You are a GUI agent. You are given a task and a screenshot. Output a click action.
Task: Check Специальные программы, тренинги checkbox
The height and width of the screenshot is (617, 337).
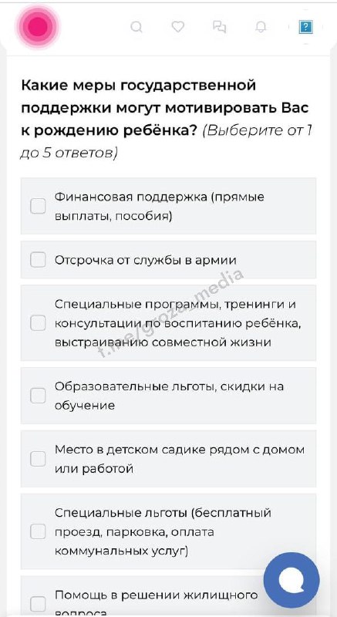38,323
